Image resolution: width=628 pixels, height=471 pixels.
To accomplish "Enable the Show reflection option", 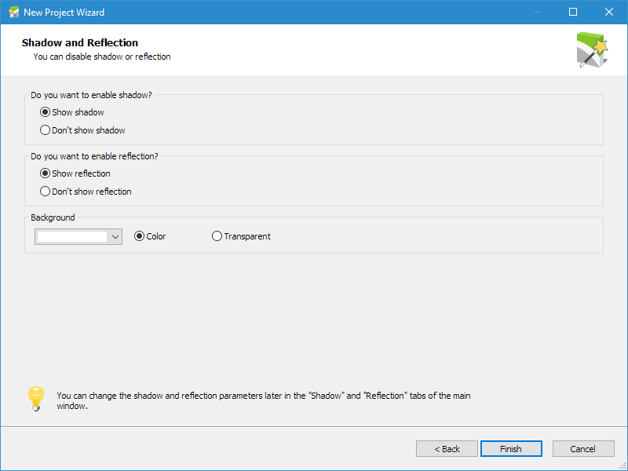I will (75, 173).
